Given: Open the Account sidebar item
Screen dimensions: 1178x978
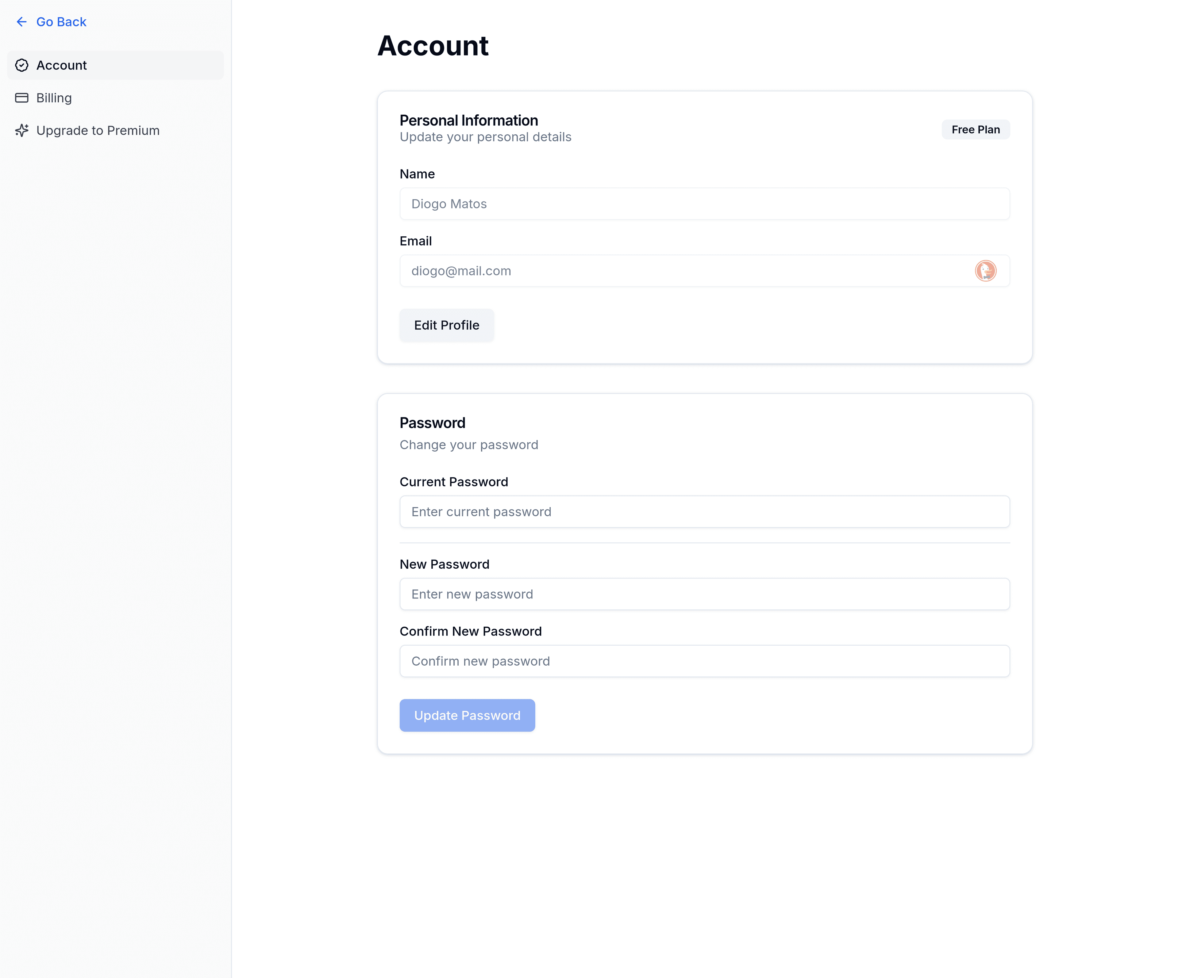Looking at the screenshot, I should pos(115,65).
